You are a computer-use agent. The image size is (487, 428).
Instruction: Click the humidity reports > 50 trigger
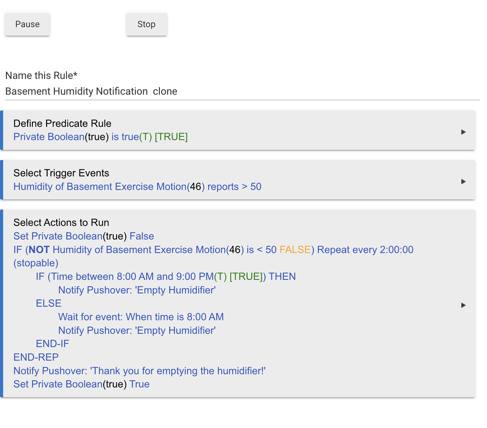tap(137, 186)
